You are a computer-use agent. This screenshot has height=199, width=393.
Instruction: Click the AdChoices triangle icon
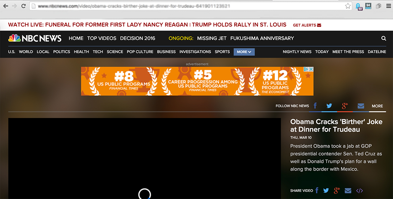coord(306,69)
